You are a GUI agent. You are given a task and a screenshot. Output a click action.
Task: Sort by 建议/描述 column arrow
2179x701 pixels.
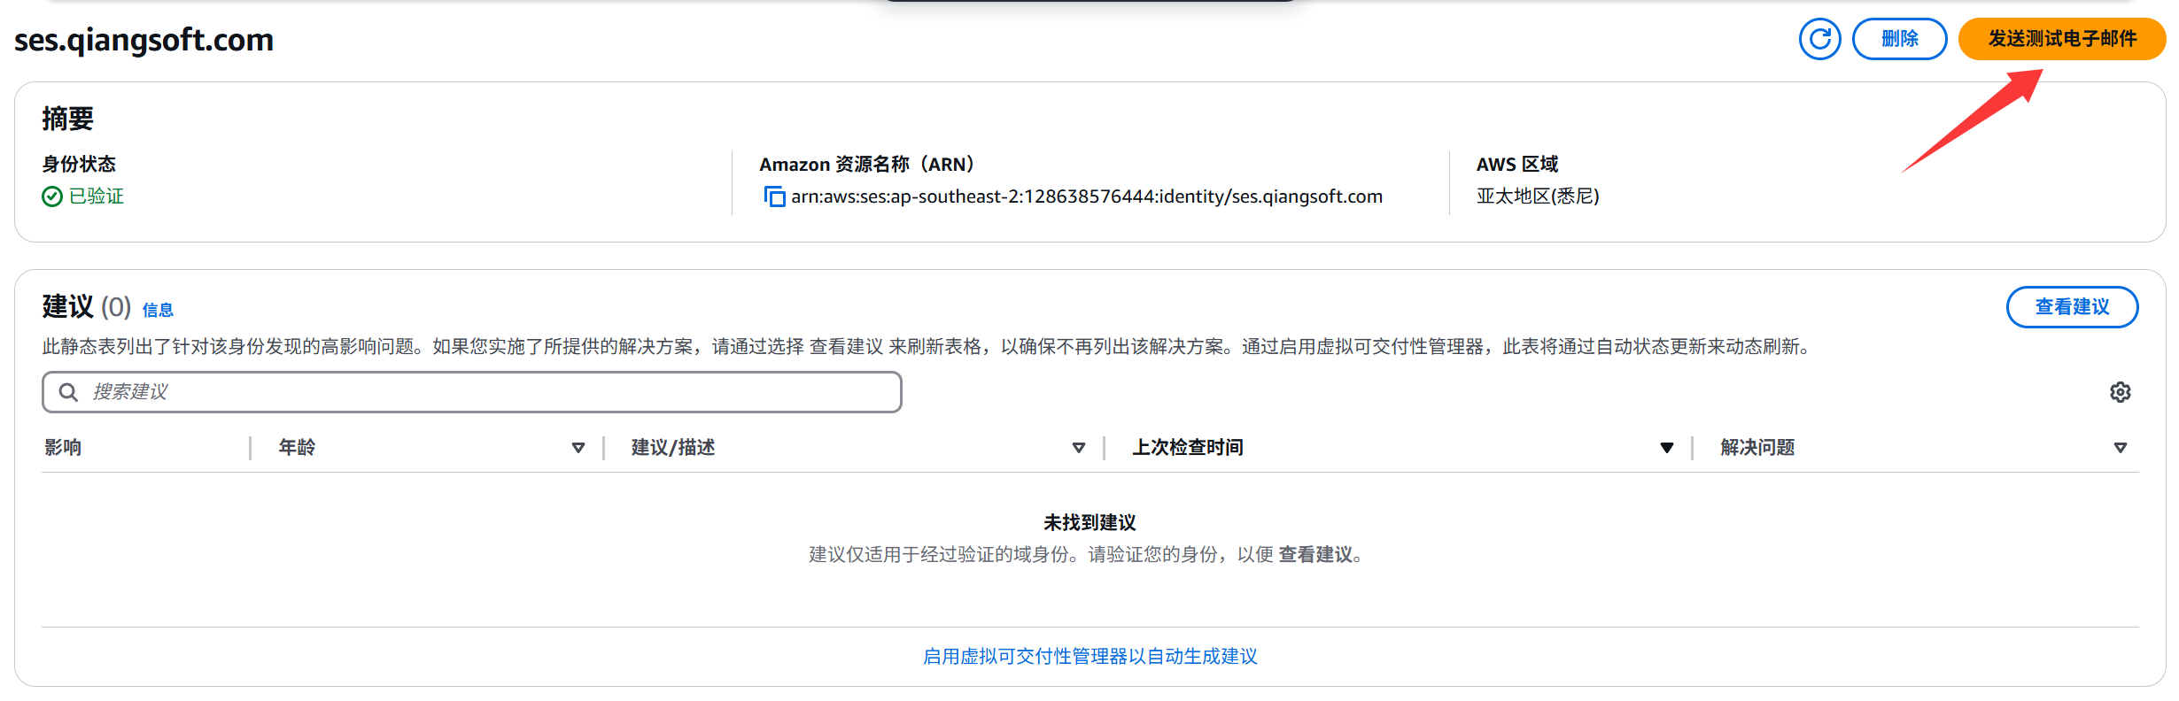click(x=1079, y=448)
